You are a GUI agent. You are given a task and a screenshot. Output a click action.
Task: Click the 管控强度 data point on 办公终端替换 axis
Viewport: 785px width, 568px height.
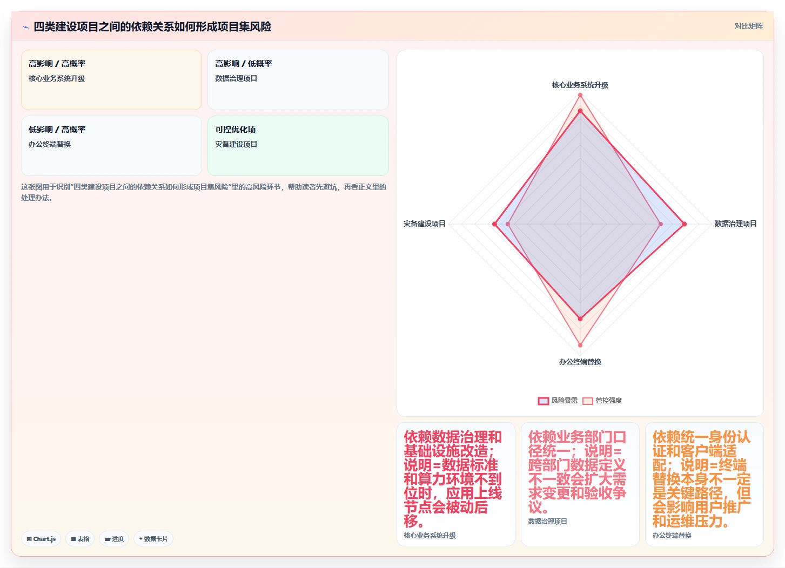tap(580, 345)
